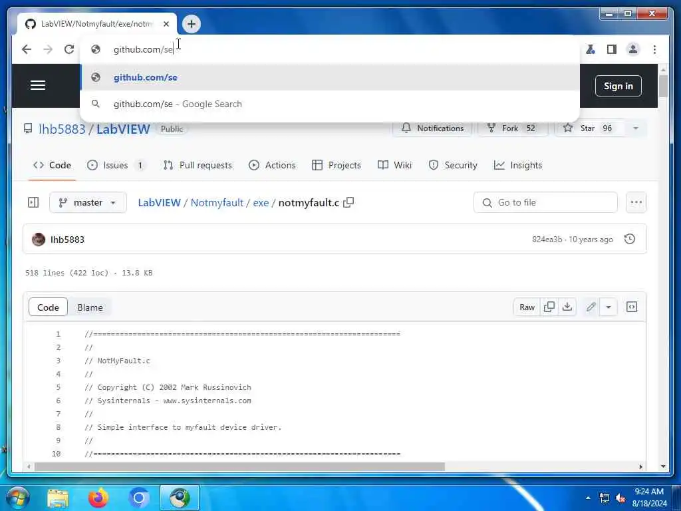681x511 pixels.
Task: Click the muted volume tray icon
Action: pos(620,498)
